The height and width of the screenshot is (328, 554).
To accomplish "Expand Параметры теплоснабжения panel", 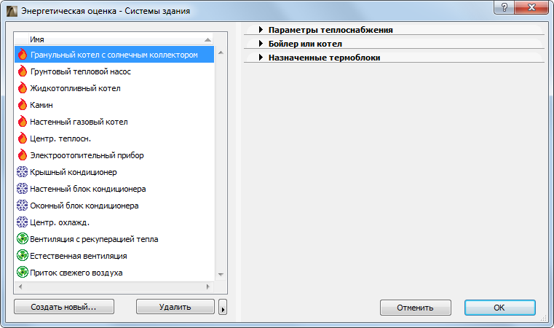I will [261, 30].
